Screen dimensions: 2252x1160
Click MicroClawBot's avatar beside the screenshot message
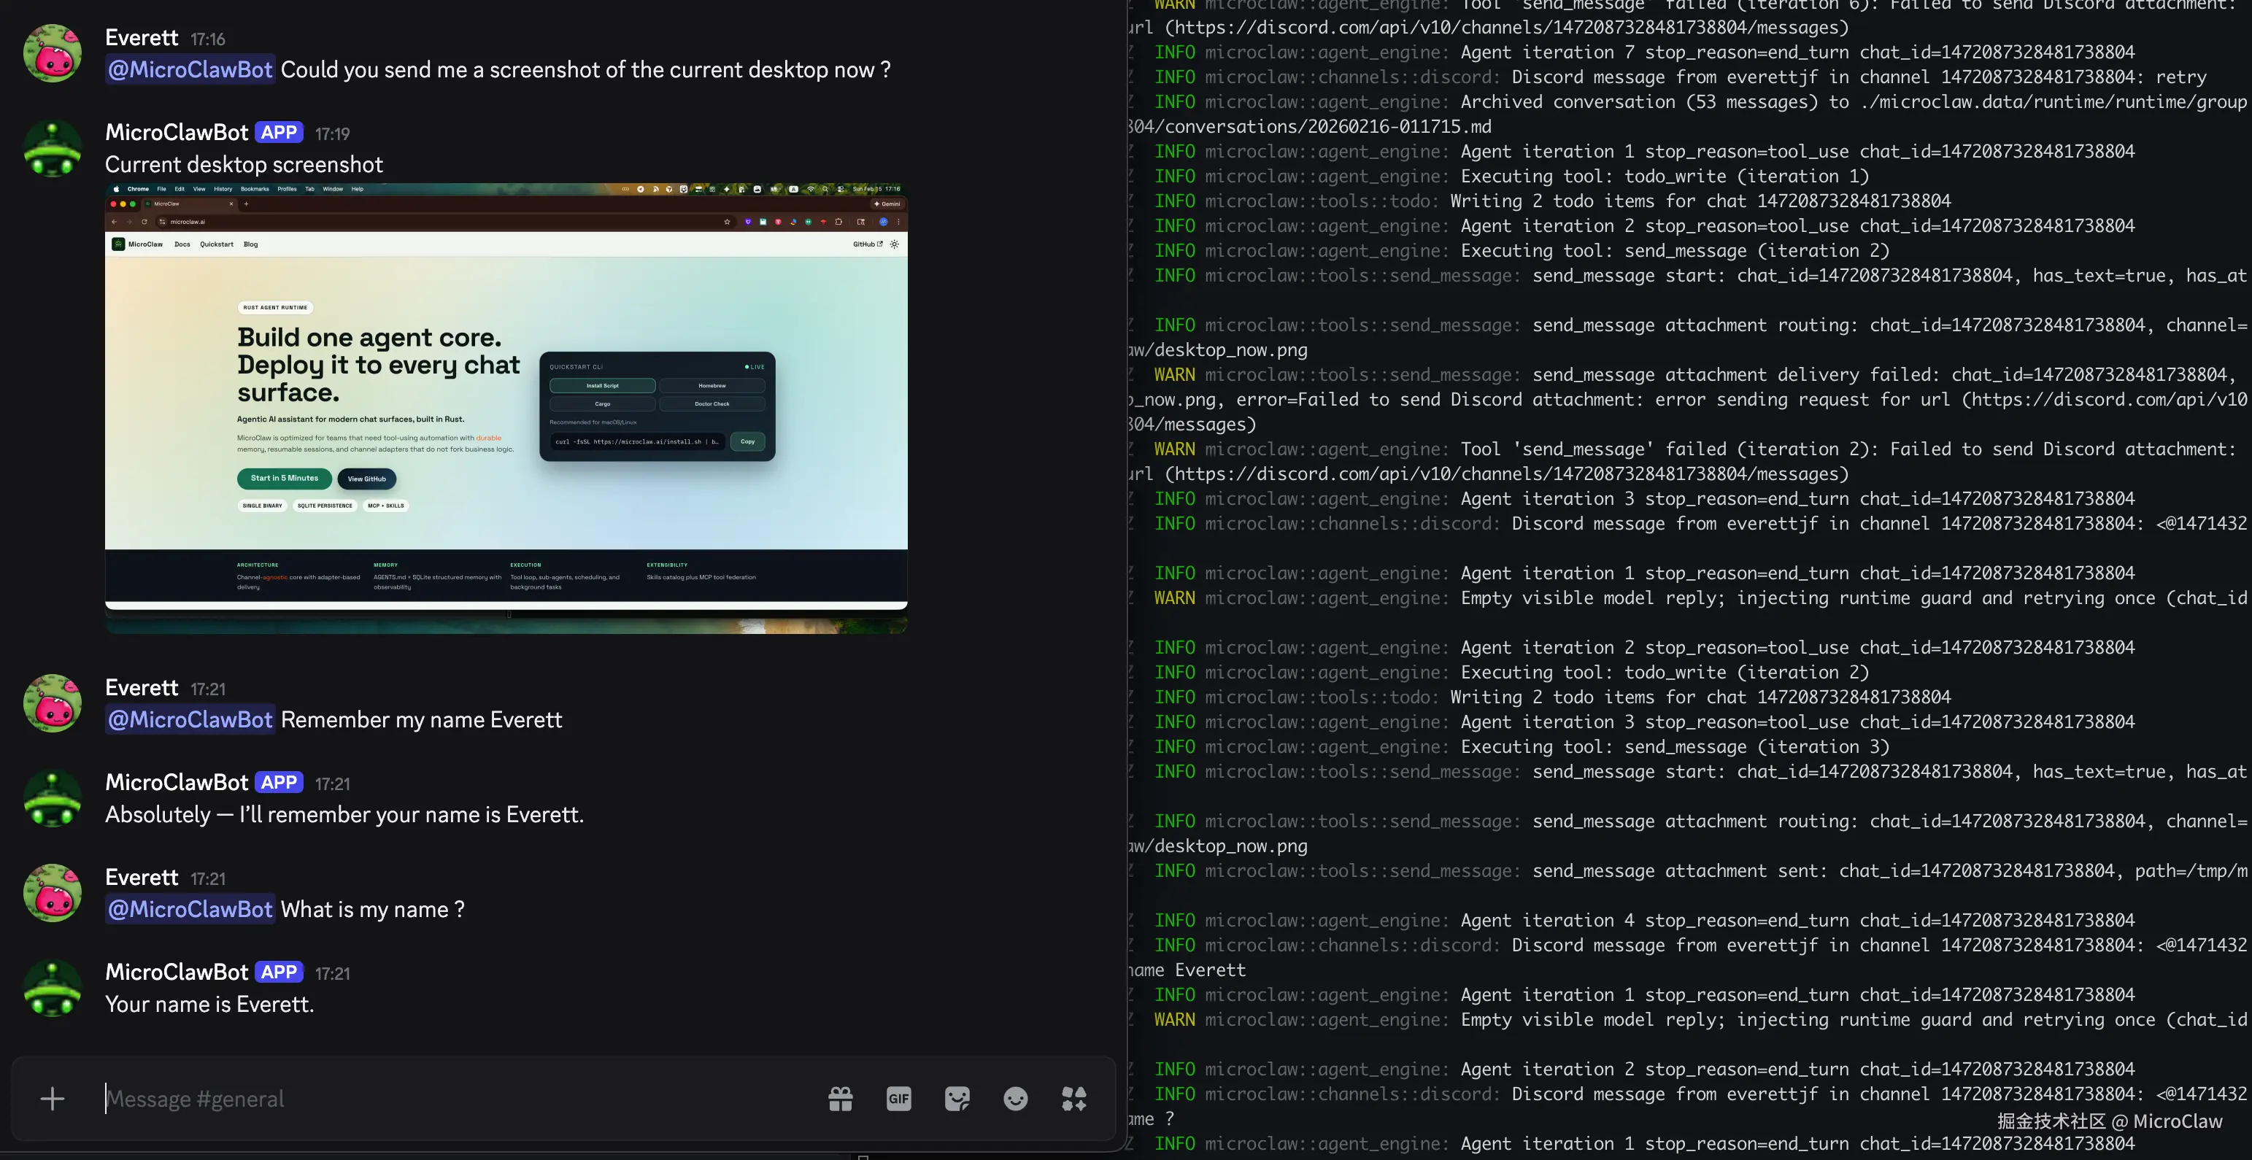click(53, 149)
